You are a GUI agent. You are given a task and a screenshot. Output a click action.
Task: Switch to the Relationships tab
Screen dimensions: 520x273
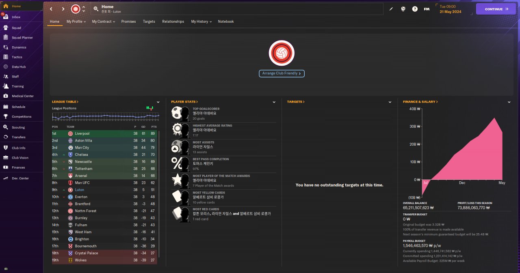[x=173, y=21]
